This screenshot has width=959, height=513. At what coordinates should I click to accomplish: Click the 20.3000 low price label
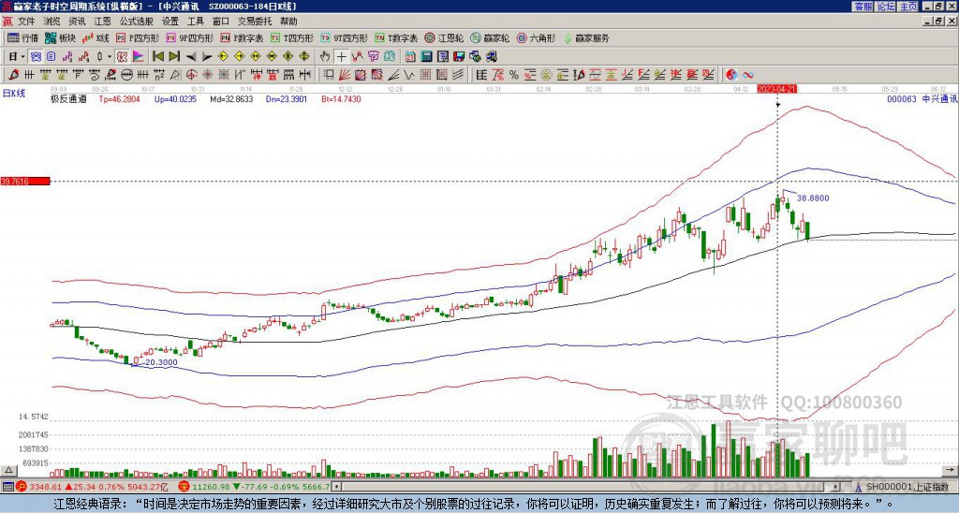(x=161, y=362)
